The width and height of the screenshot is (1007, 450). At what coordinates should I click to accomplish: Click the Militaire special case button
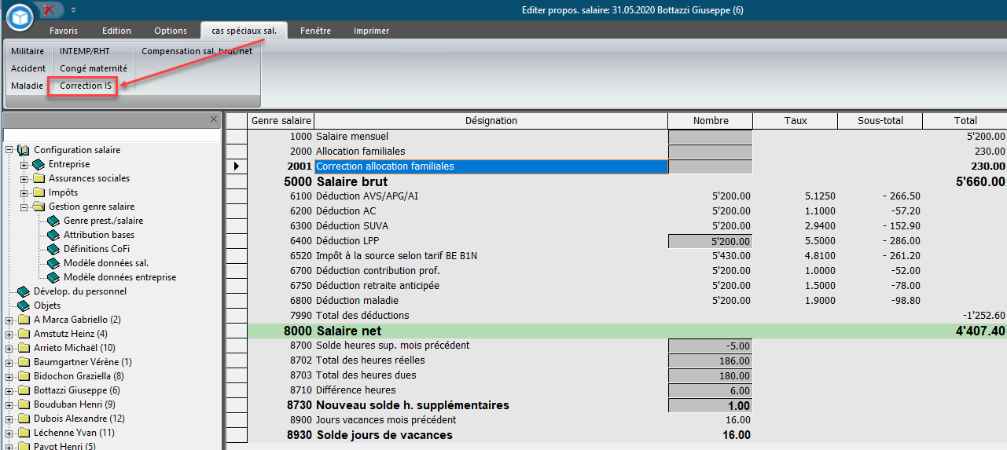click(x=28, y=51)
